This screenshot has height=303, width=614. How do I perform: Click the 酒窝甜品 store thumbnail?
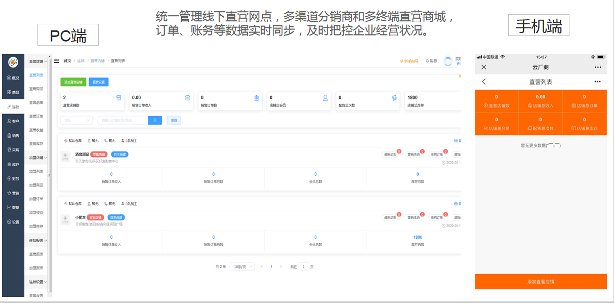pyautogui.click(x=66, y=157)
